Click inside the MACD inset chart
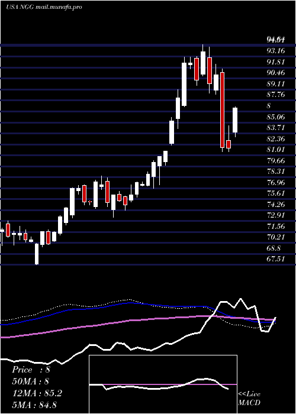 (x=163, y=384)
